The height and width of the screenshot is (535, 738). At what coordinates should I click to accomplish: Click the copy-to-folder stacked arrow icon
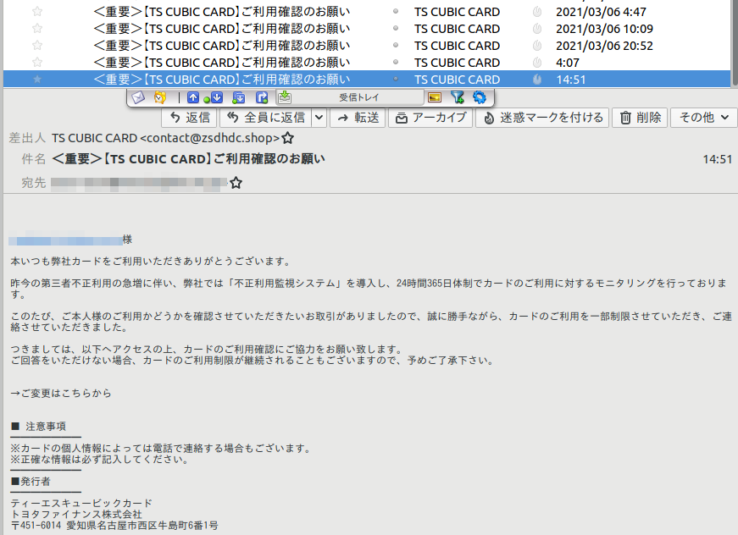[239, 97]
